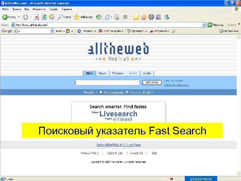Click Google toolbar spell check icon

coord(129,31)
